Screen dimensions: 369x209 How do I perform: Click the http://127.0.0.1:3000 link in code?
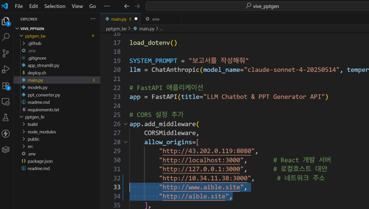tap(201, 169)
